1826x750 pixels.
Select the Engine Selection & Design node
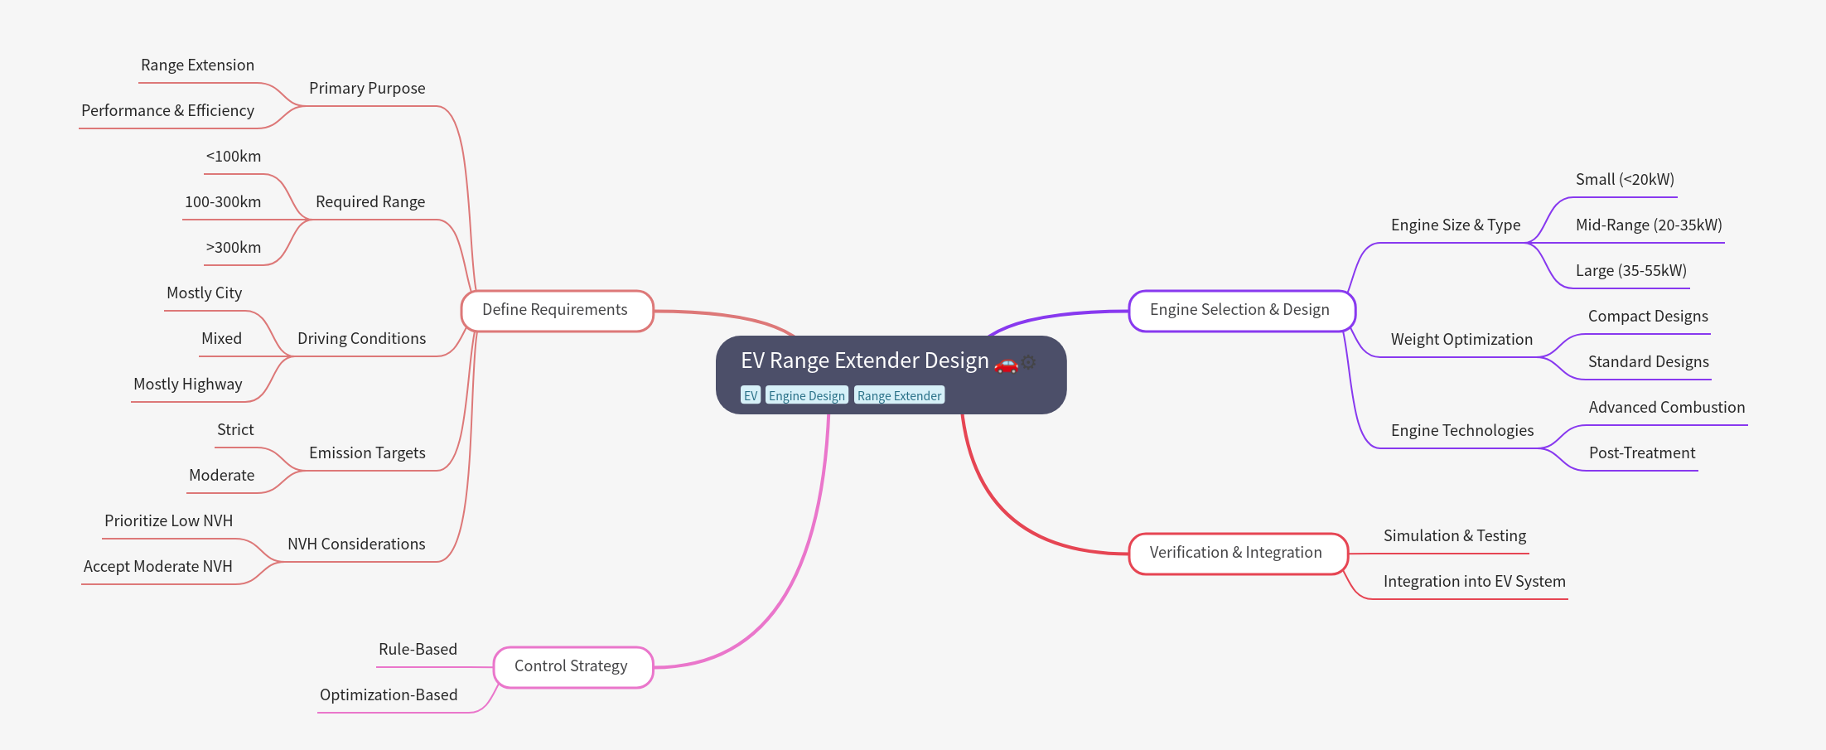pos(1240,311)
